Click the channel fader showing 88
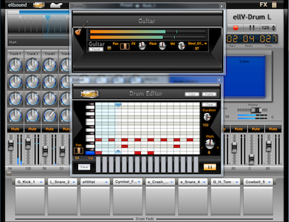 point(269,146)
